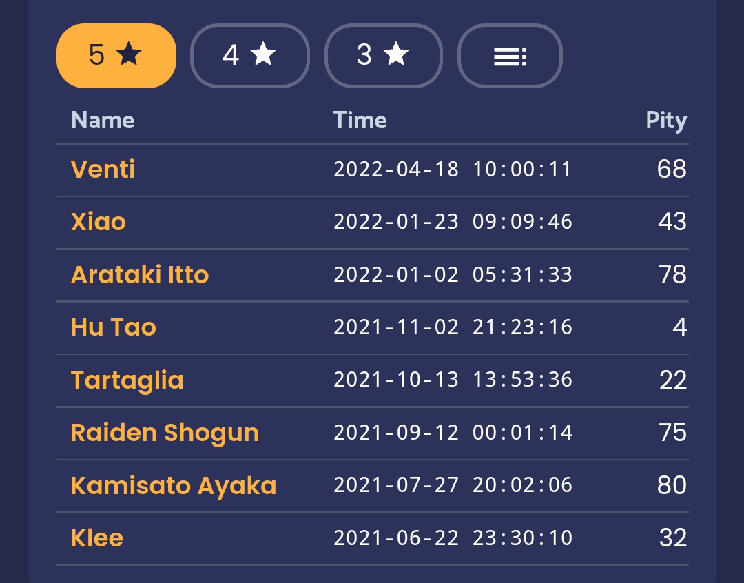744x583 pixels.
Task: Toggle the 4-star filter button
Action: point(249,56)
